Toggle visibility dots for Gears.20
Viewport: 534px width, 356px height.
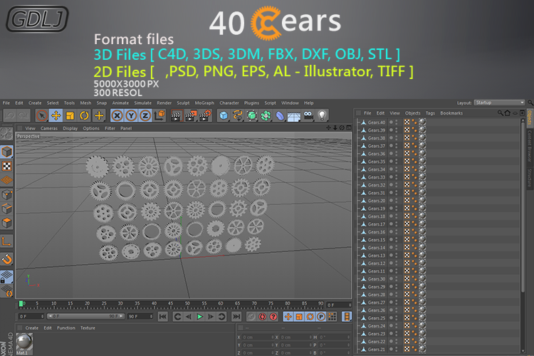click(x=397, y=201)
